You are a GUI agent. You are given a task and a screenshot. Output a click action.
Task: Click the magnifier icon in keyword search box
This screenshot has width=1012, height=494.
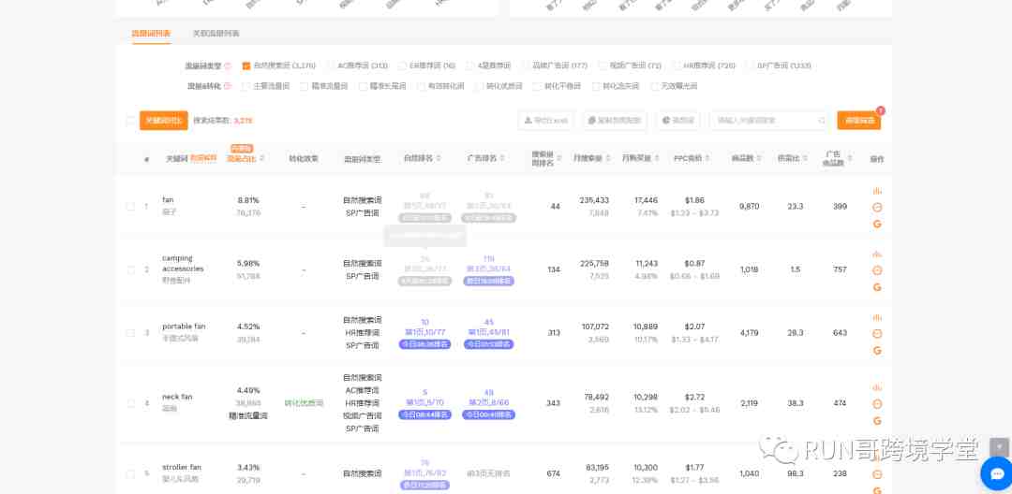click(x=822, y=121)
